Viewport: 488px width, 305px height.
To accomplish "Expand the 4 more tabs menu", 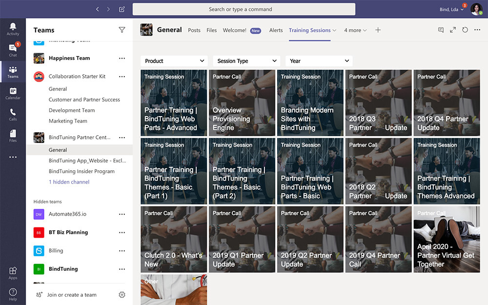I will 355,30.
